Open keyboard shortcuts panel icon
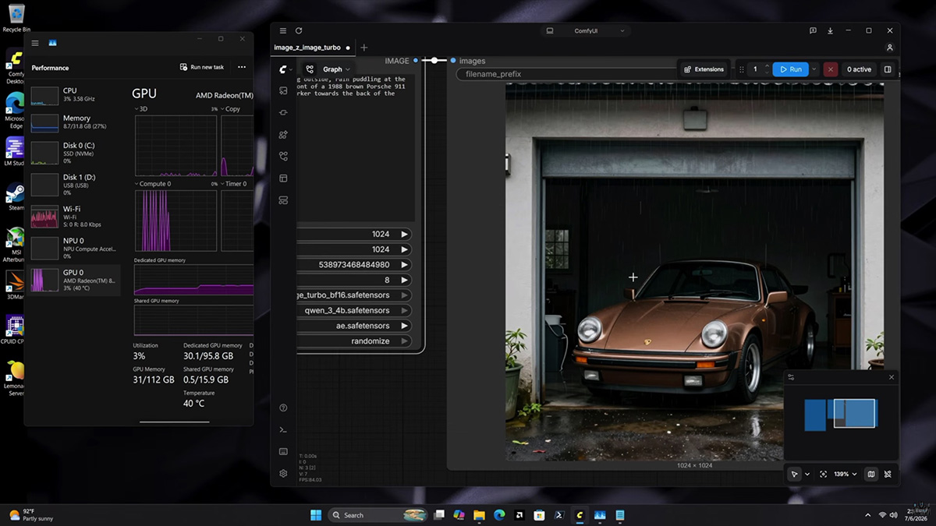 point(283,451)
